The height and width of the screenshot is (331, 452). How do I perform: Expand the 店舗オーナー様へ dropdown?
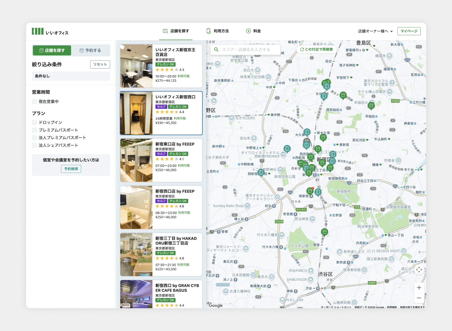click(x=375, y=31)
